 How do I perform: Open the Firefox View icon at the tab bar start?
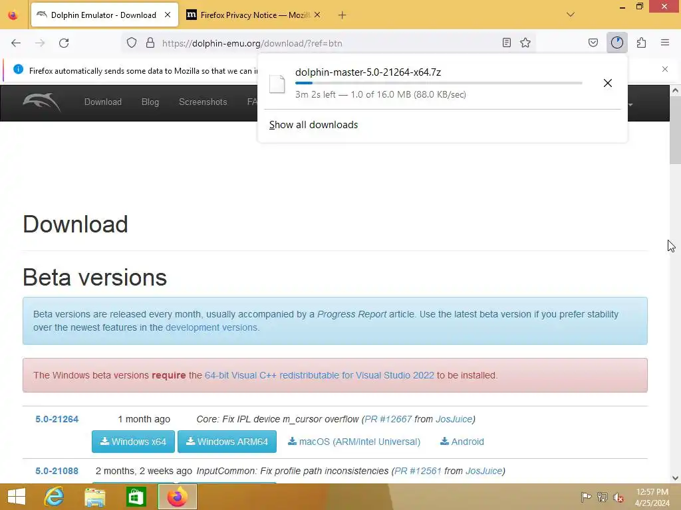pos(13,15)
